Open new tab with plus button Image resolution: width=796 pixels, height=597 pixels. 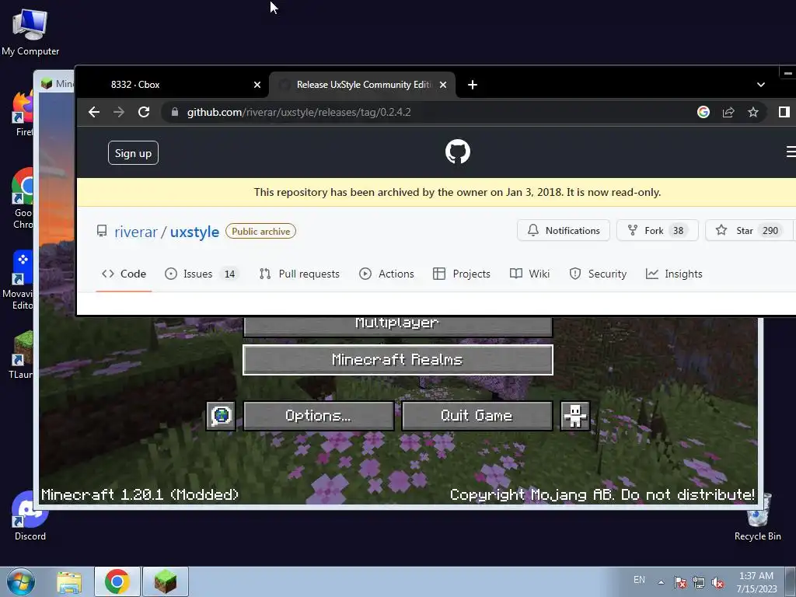[x=473, y=85]
